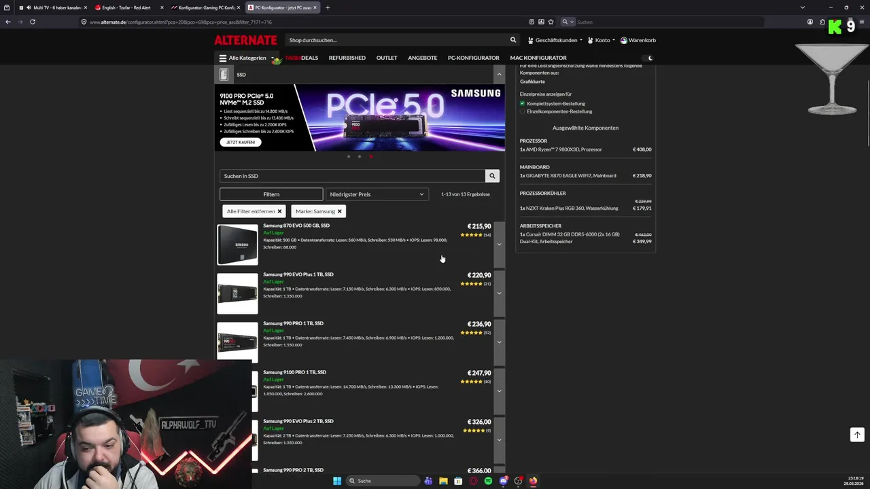Click the SSD category icon in header
This screenshot has width=870, height=489.
point(224,75)
